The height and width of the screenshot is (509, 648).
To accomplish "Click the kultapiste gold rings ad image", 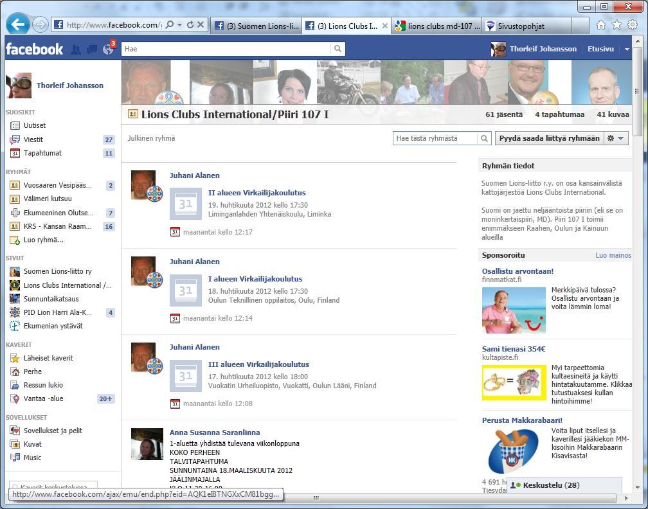I will [x=514, y=382].
